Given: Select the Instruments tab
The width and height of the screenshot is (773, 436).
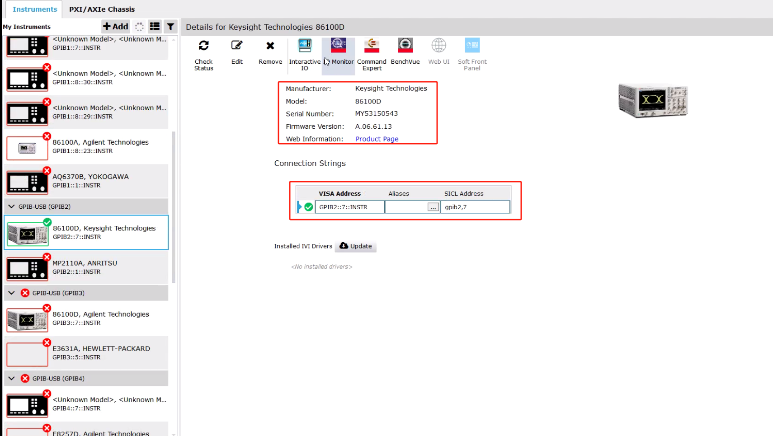Looking at the screenshot, I should click(x=35, y=9).
